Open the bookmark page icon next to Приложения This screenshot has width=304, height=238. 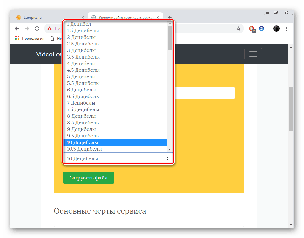coord(52,39)
